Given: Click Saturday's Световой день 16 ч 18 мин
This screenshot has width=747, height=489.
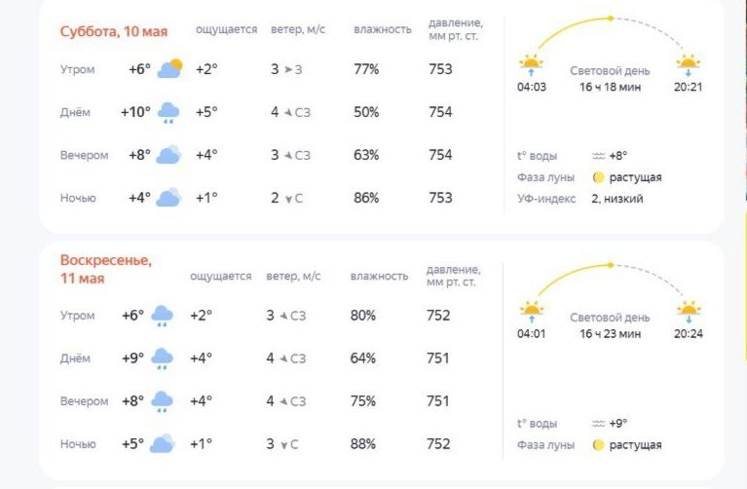Looking at the screenshot, I should (610, 79).
